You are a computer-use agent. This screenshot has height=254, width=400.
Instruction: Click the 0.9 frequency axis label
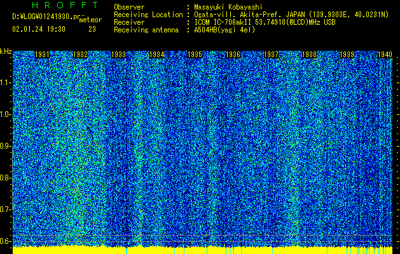[5, 146]
